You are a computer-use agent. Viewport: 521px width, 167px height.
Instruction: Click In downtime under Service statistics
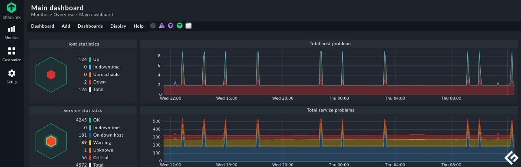click(106, 128)
